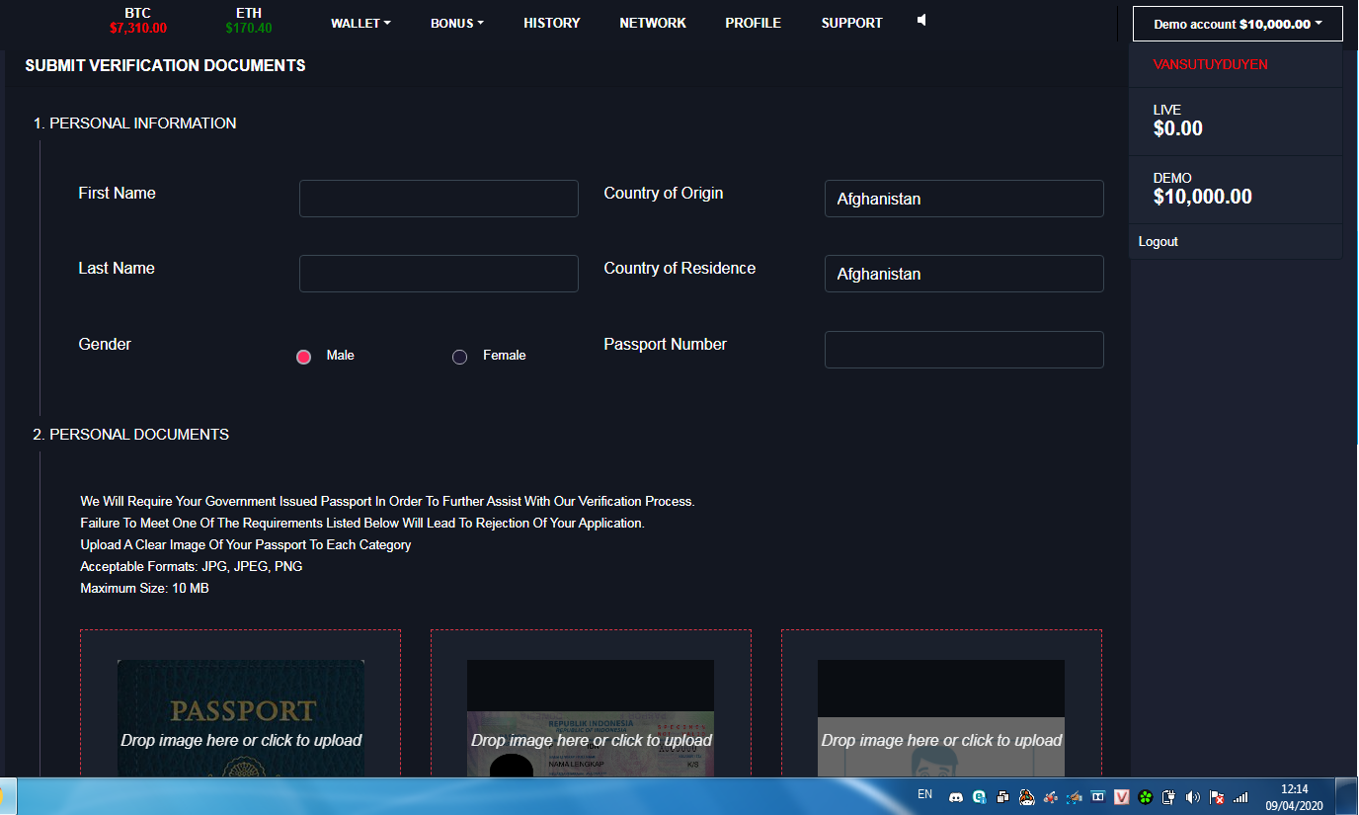Focus the Last Name input field

[439, 274]
